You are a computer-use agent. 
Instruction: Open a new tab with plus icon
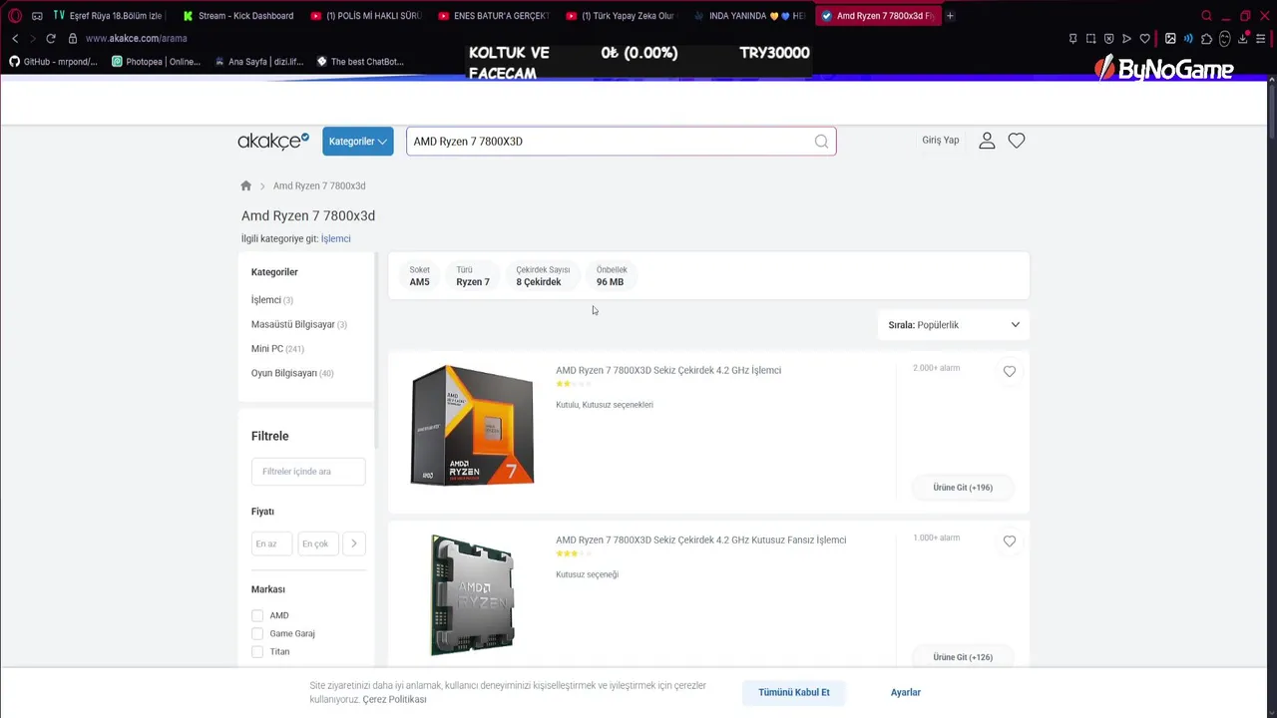pos(950,16)
